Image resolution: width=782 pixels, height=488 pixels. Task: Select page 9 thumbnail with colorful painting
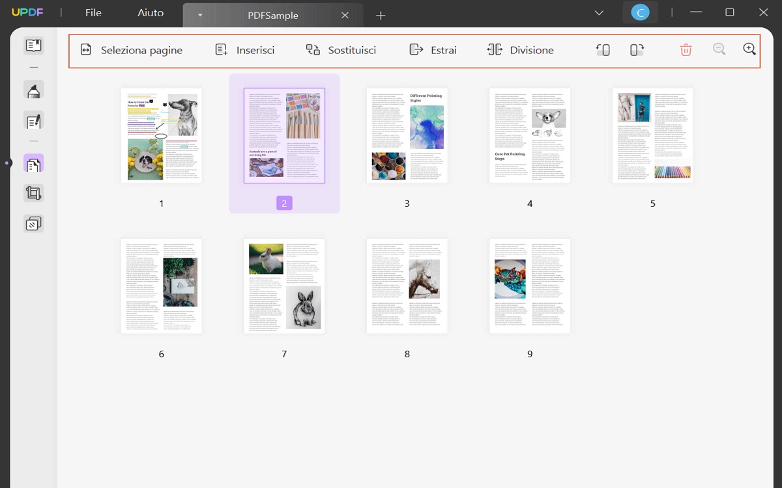(x=530, y=286)
